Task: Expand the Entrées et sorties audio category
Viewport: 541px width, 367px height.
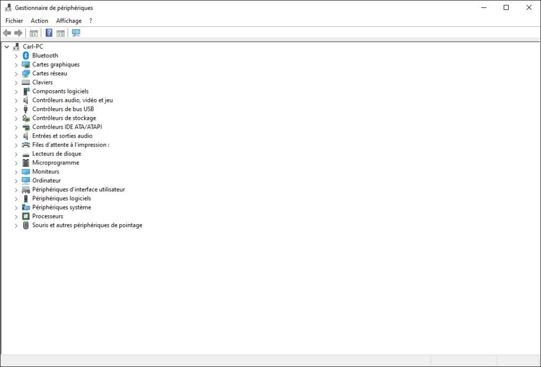Action: tap(16, 137)
